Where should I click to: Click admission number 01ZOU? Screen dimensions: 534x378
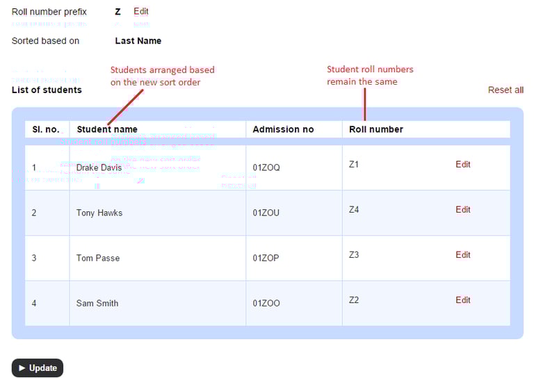coord(266,213)
